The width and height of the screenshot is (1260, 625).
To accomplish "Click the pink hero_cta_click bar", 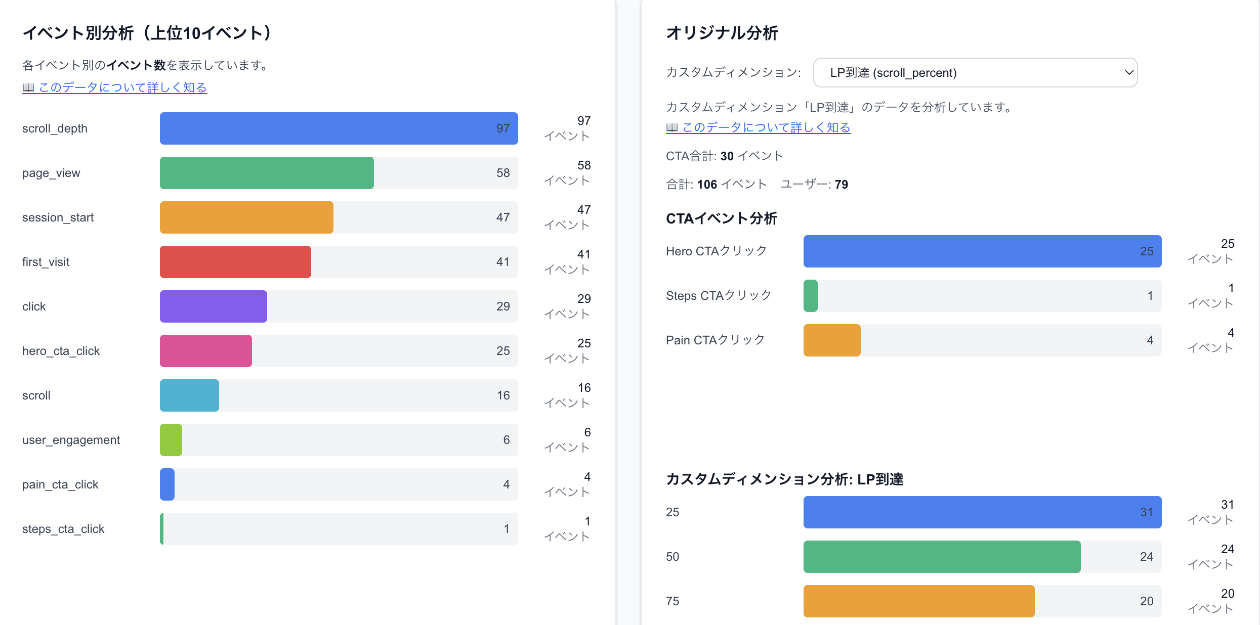I will point(205,351).
